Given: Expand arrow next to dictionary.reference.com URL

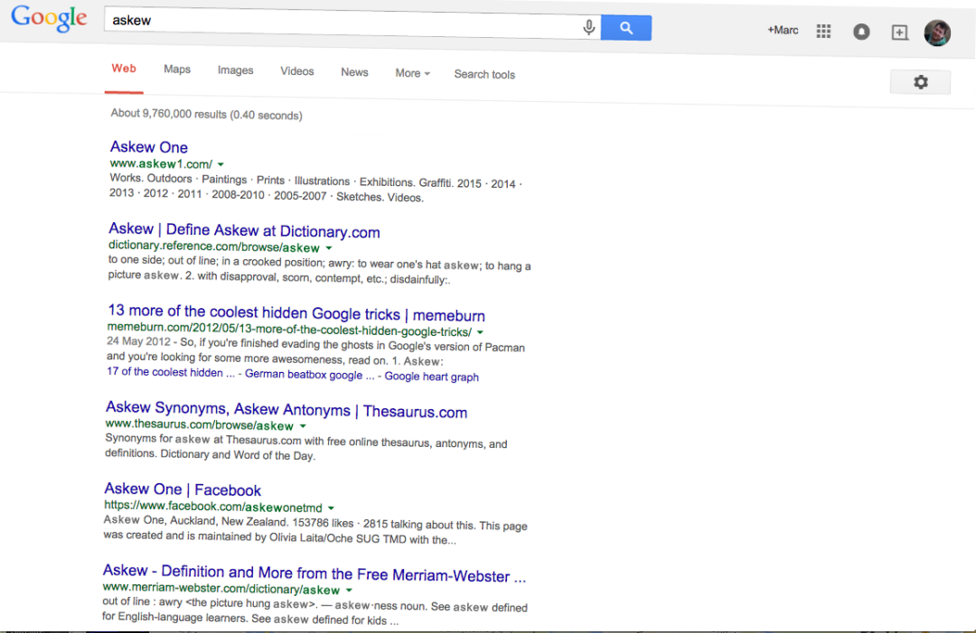Looking at the screenshot, I should point(329,248).
